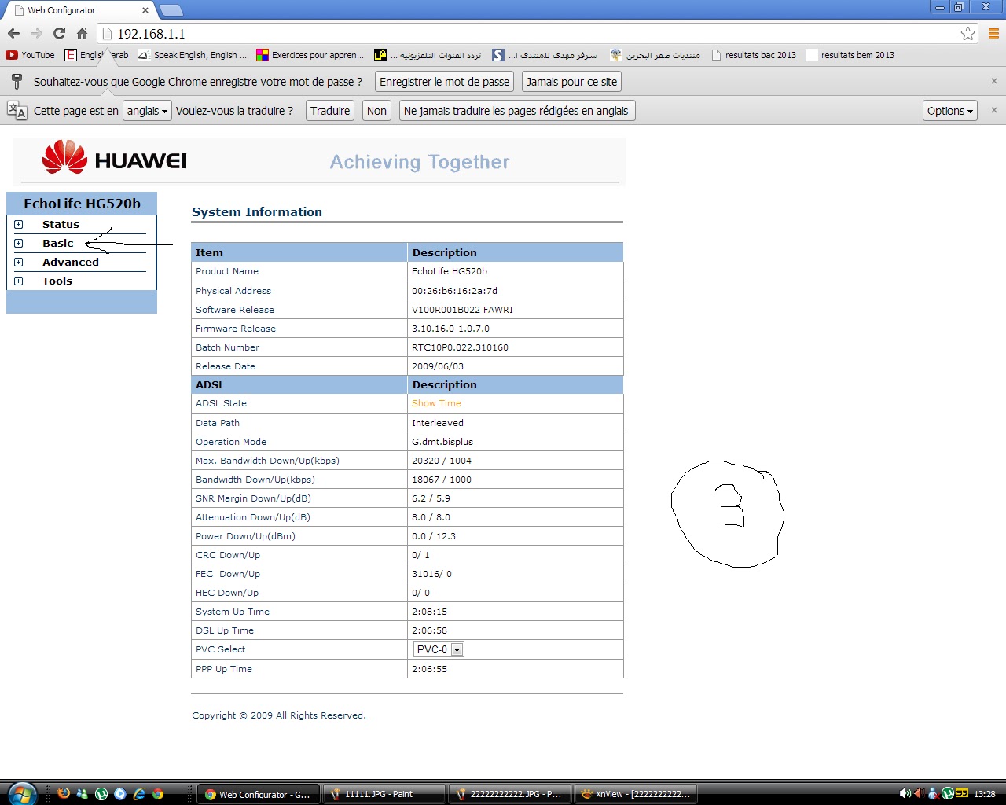The width and height of the screenshot is (1006, 805).
Task: Open the Speak English bookmark
Action: [x=193, y=55]
